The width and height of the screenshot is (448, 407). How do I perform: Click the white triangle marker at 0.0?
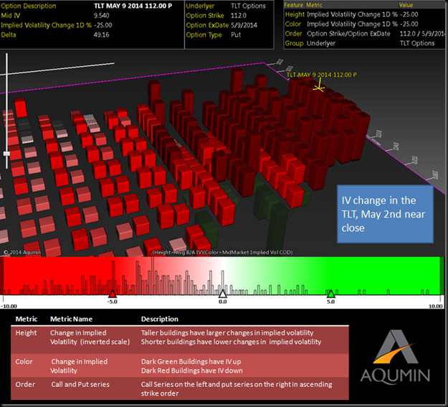[223, 294]
